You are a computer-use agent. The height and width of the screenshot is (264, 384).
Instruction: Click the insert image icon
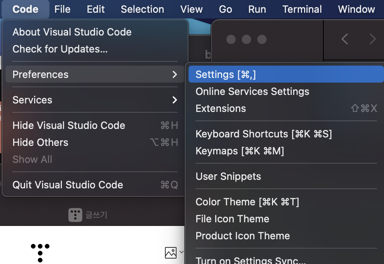coord(171,253)
